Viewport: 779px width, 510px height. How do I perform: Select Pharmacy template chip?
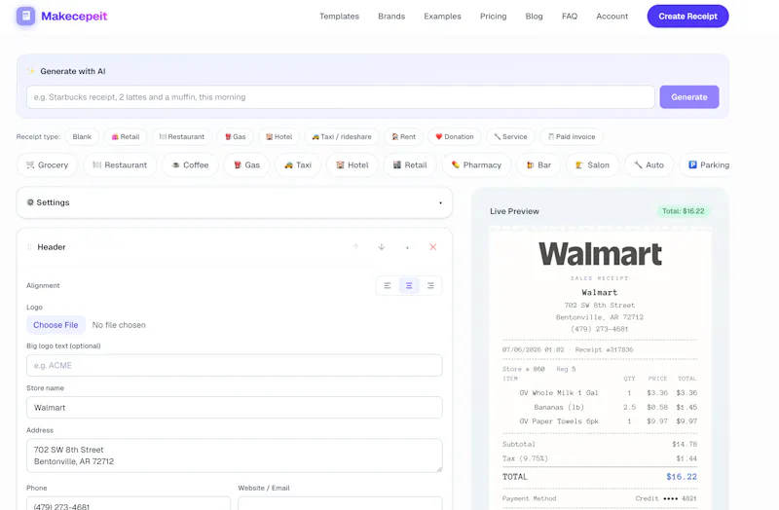pos(476,164)
